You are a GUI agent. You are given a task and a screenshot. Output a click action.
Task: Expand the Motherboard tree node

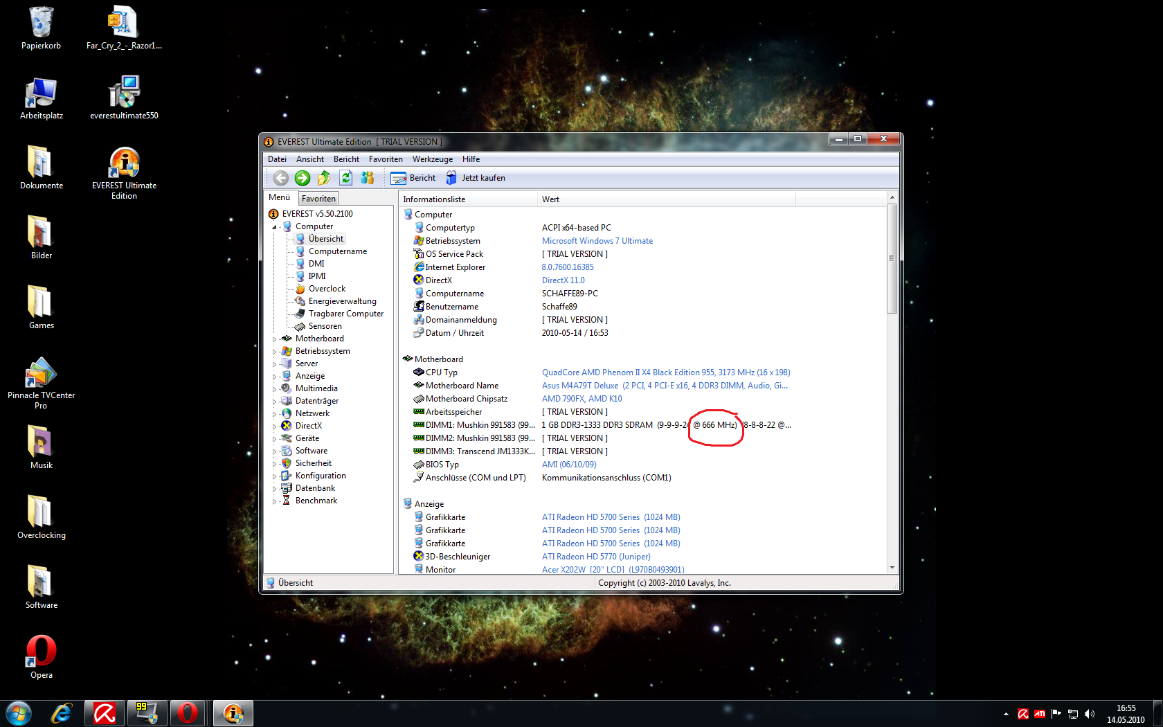274,339
